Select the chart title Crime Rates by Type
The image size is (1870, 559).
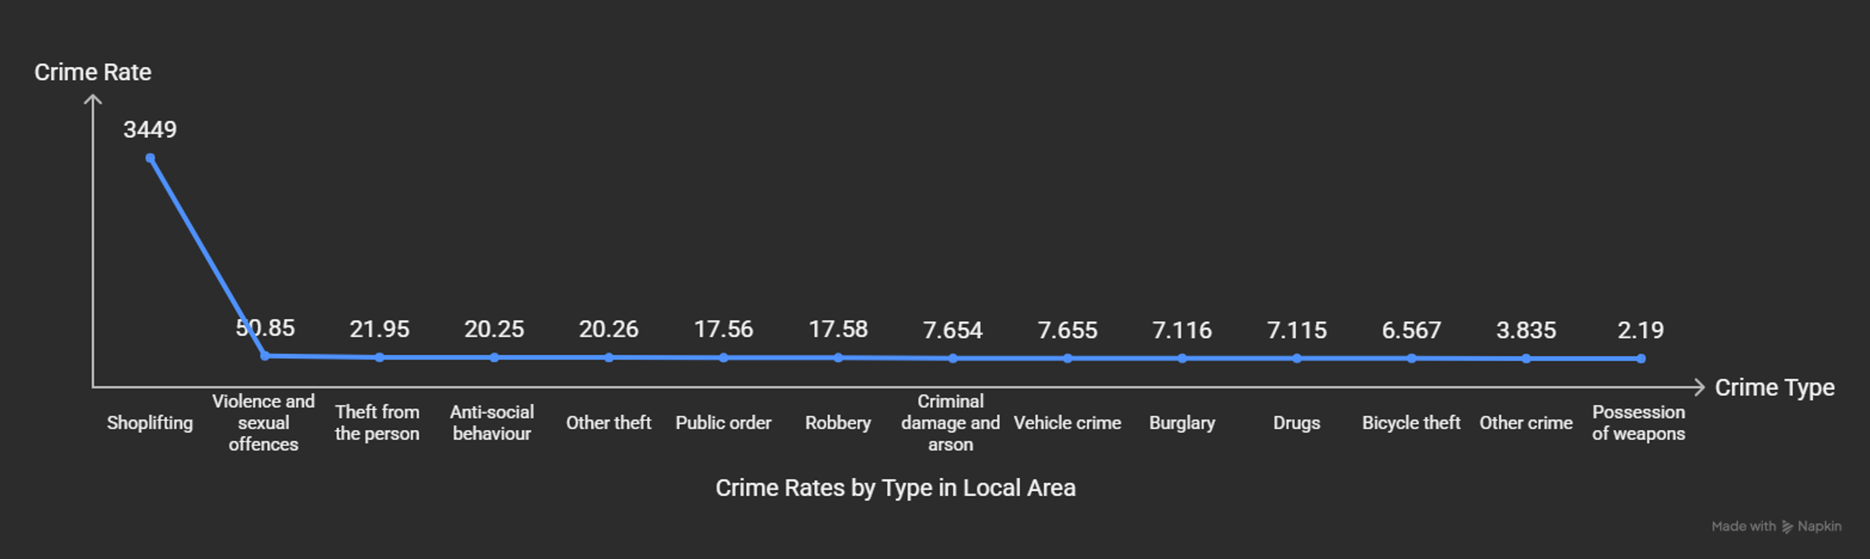coord(895,488)
